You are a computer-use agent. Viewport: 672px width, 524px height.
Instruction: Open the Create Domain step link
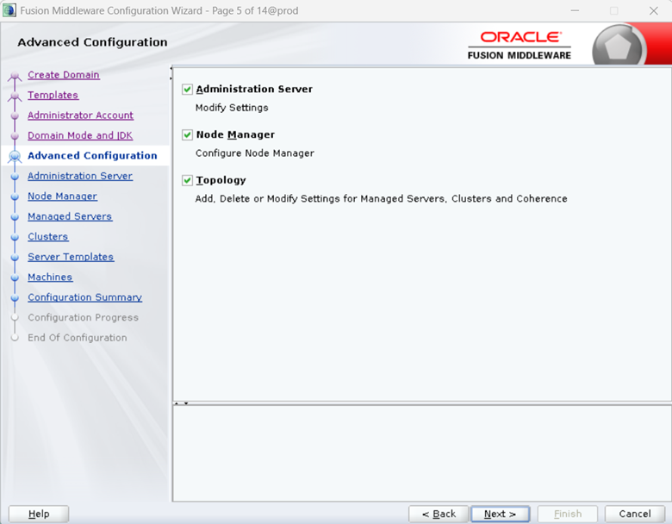click(x=64, y=75)
